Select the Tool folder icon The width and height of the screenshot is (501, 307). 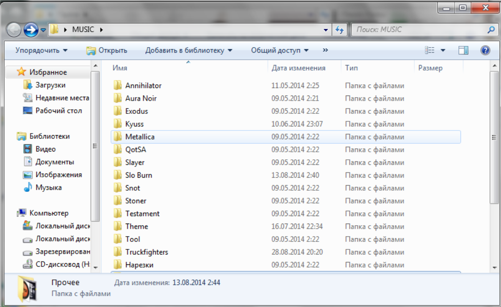pyautogui.click(x=117, y=239)
